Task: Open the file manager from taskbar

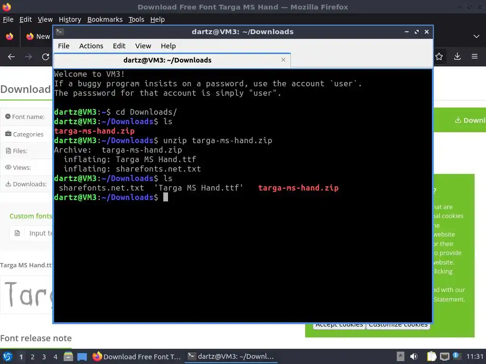Action: coord(68,356)
